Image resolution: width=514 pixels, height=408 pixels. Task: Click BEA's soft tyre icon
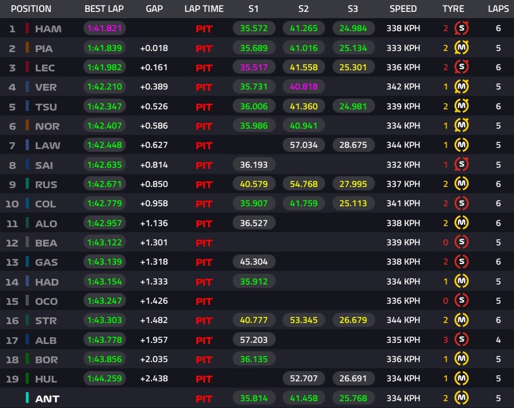[x=461, y=243]
